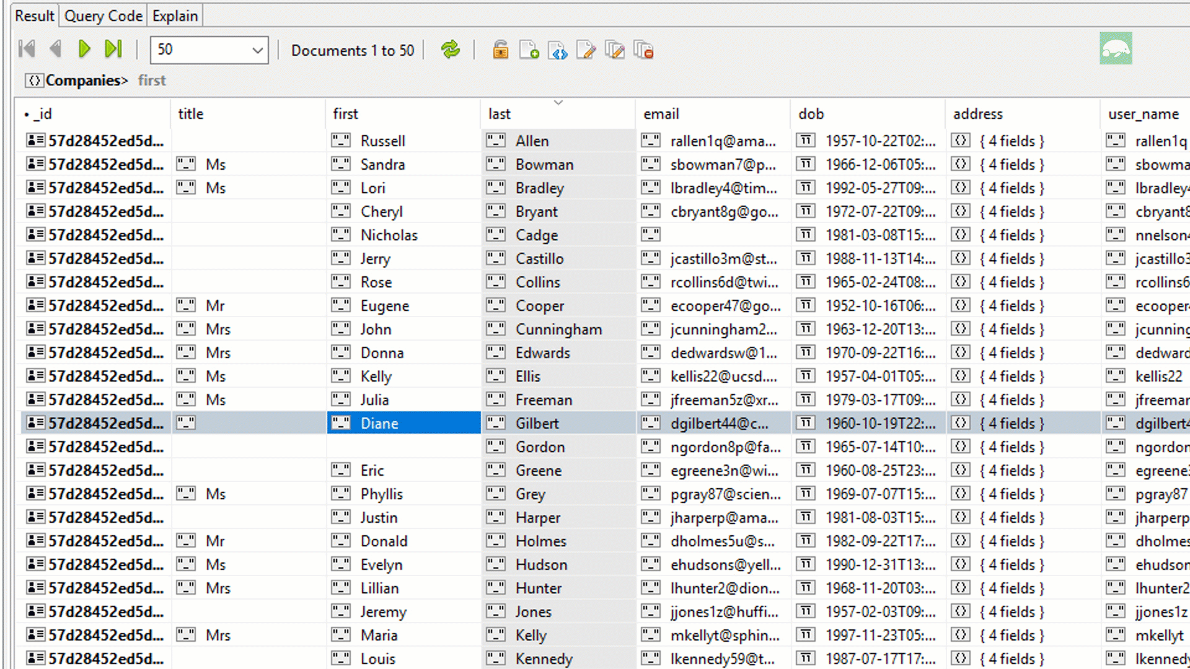Click the dob column header

tap(811, 114)
